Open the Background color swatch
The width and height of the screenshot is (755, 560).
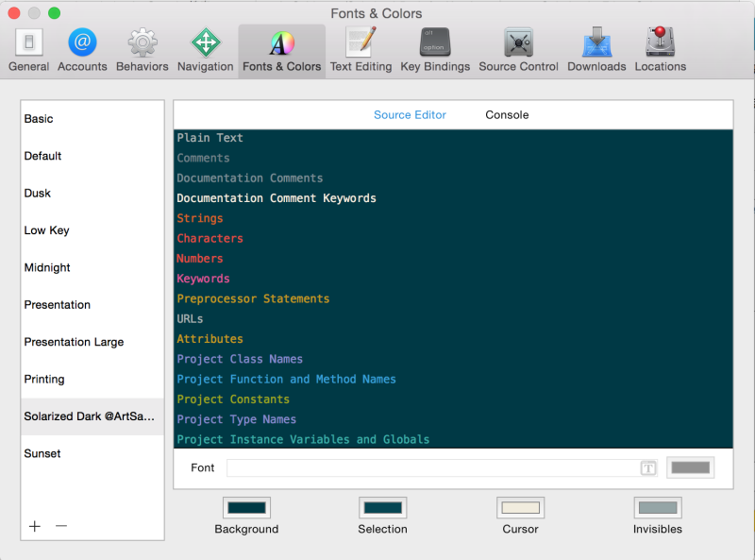[x=246, y=506]
